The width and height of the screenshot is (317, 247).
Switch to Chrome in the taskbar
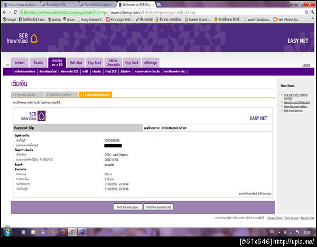(x=72, y=232)
